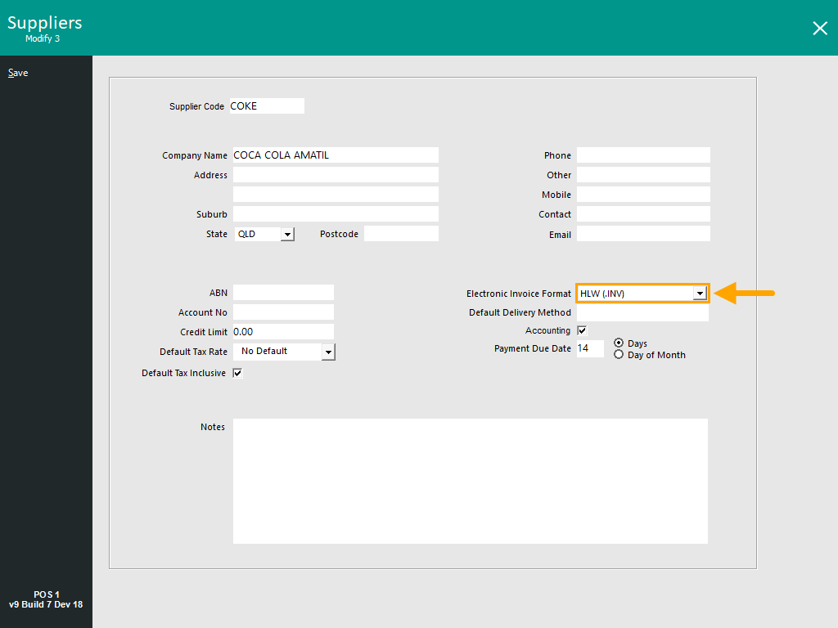Viewport: 838px width, 628px height.
Task: Close the Suppliers window with X
Action: pyautogui.click(x=819, y=29)
